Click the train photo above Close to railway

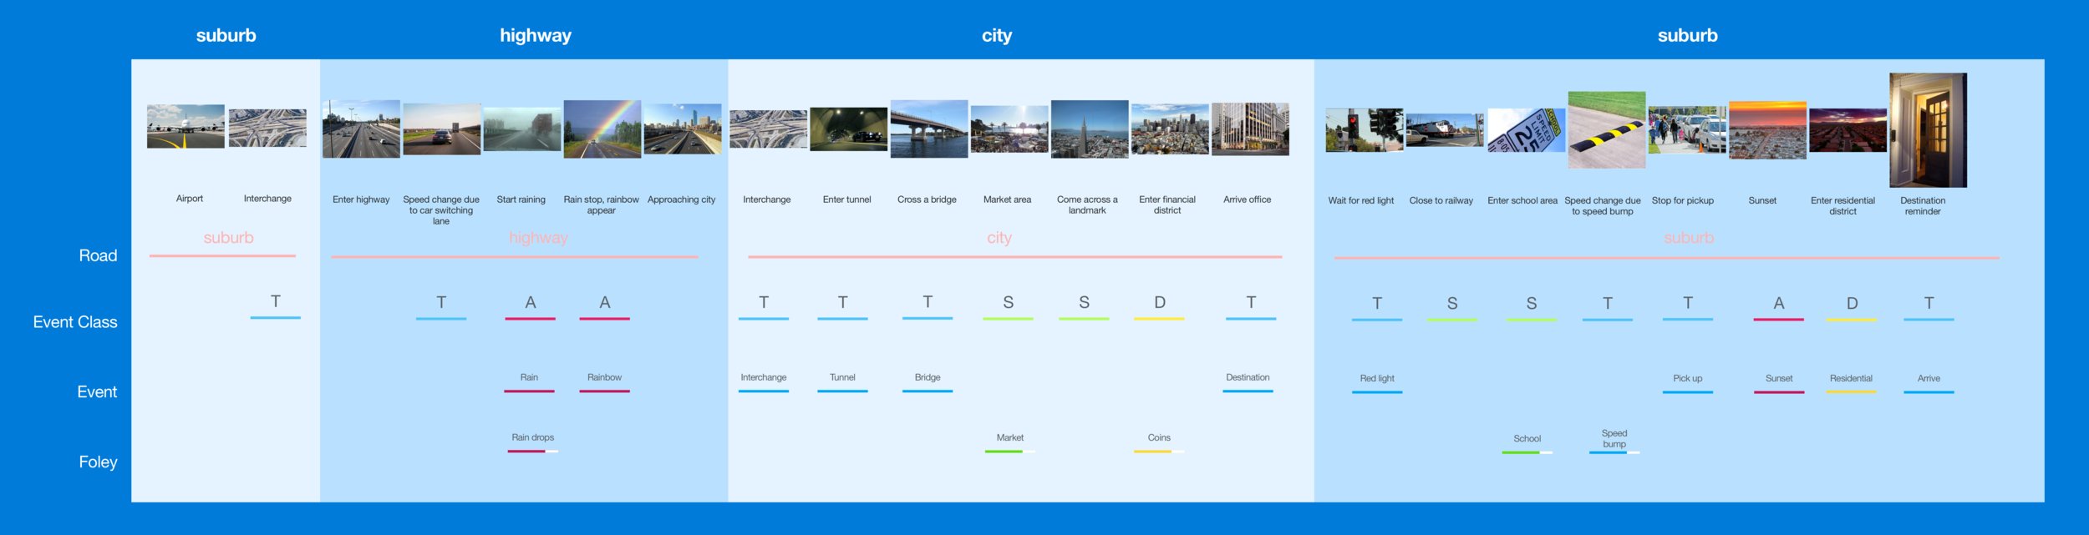pyautogui.click(x=1445, y=130)
